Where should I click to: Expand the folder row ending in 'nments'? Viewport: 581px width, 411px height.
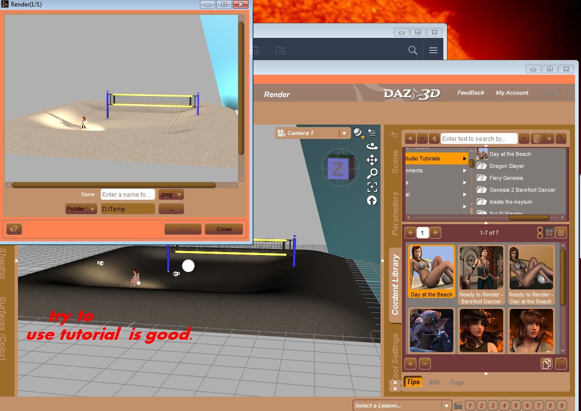464,171
